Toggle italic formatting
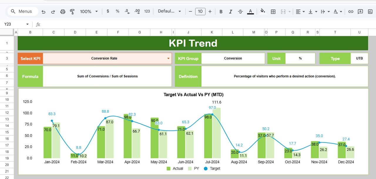376x179 pixels. click(231, 11)
